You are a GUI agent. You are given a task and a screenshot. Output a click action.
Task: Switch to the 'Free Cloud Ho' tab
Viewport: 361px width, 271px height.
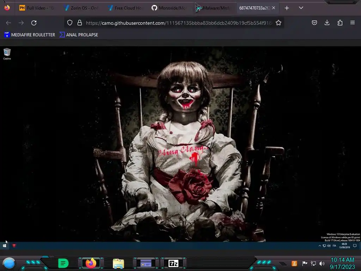[x=126, y=8]
